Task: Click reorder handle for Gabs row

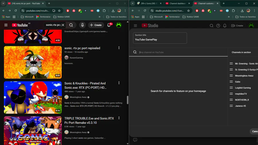Action: click(231, 82)
